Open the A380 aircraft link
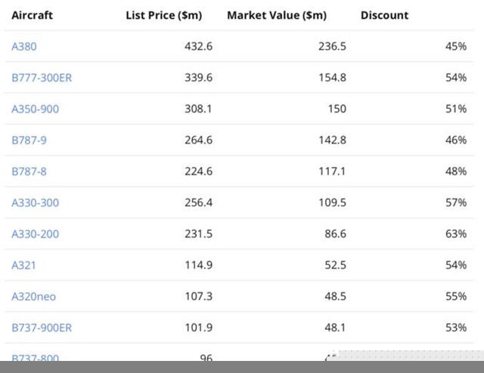The image size is (484, 373). pos(24,47)
